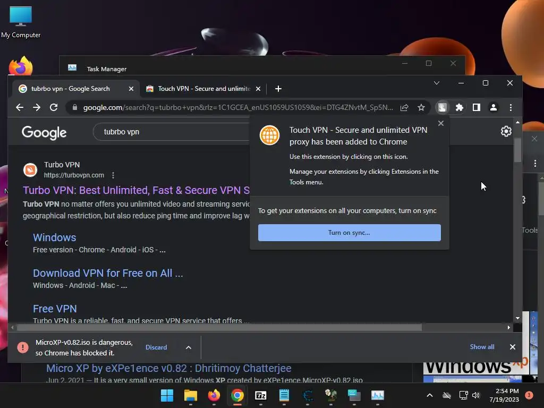Click the volume icon in system tray

pyautogui.click(x=476, y=395)
